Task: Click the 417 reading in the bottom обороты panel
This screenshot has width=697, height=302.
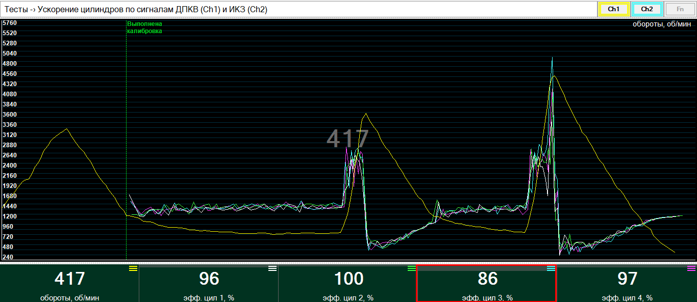Action: pyautogui.click(x=70, y=279)
